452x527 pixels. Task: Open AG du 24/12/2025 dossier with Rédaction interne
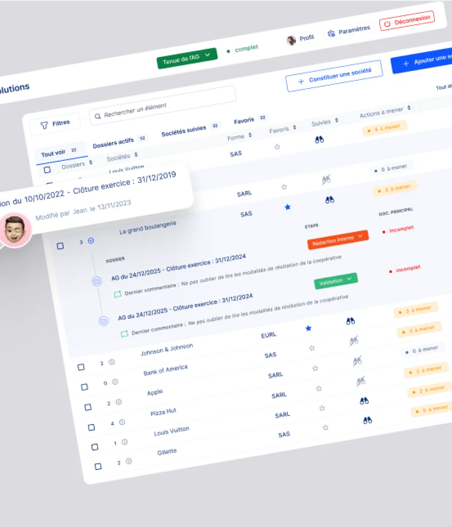(178, 267)
